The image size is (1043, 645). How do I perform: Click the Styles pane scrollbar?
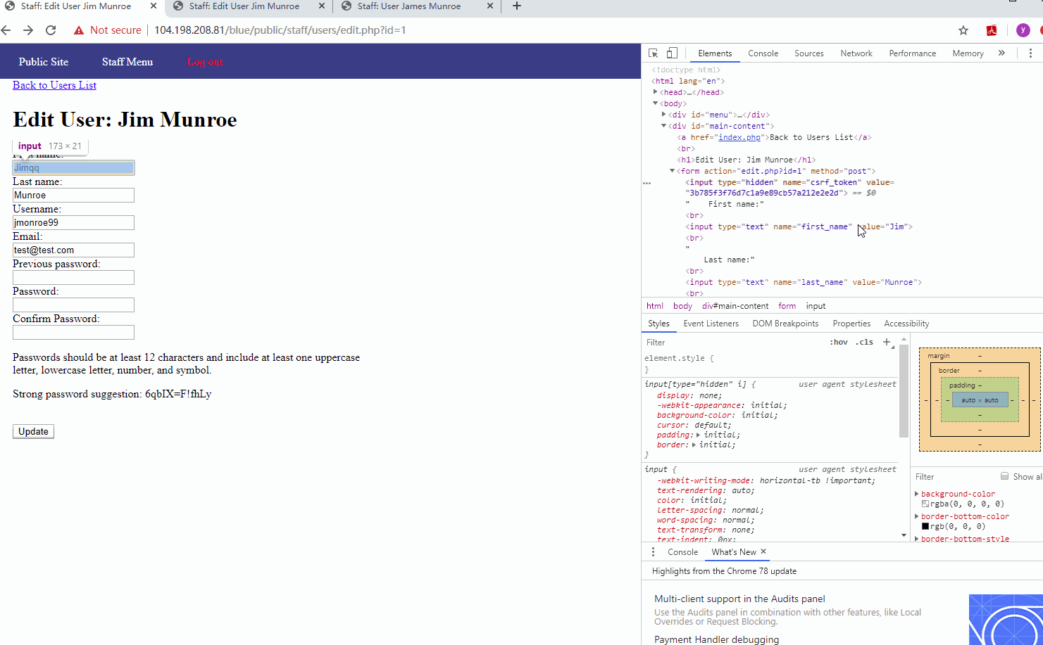(x=904, y=390)
